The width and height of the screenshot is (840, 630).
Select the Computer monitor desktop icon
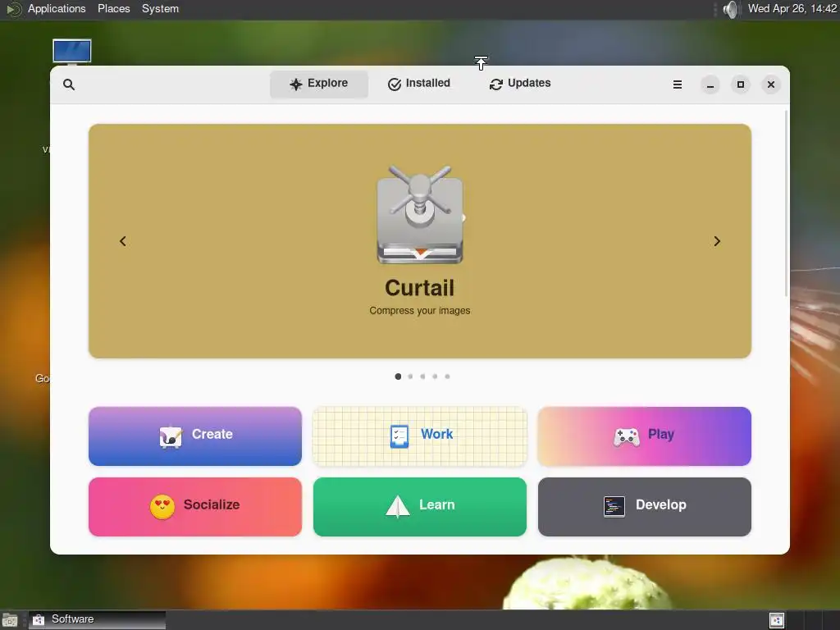pyautogui.click(x=72, y=52)
